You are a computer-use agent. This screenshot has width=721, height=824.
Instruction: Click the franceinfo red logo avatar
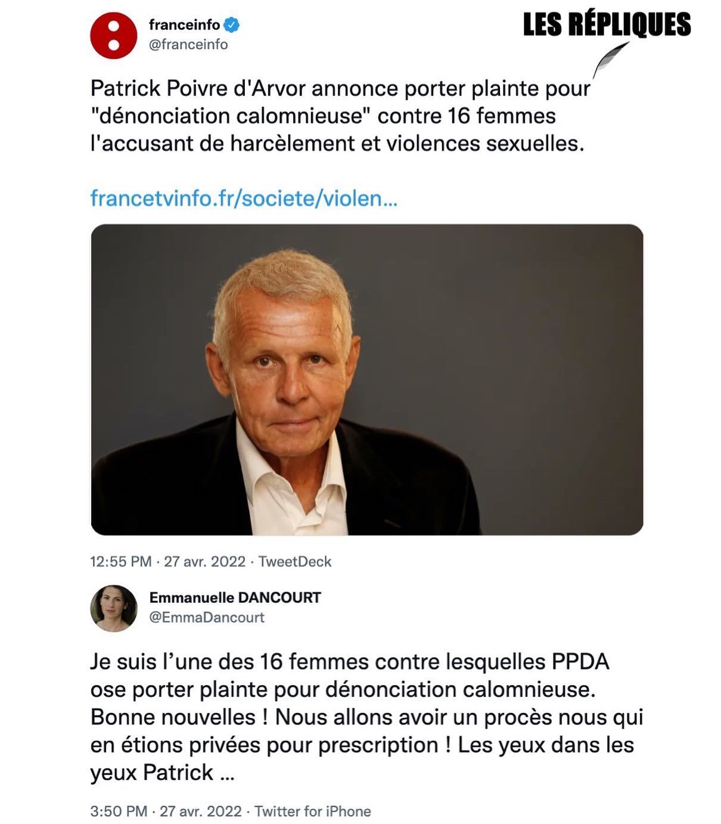click(x=113, y=35)
